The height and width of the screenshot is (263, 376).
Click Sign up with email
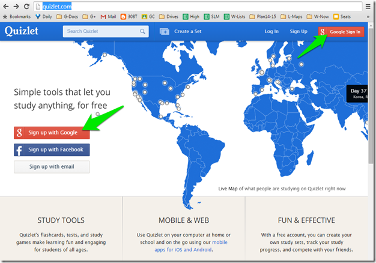52,167
